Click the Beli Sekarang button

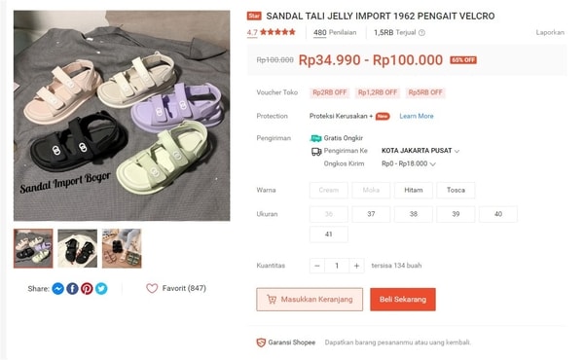pyautogui.click(x=403, y=300)
